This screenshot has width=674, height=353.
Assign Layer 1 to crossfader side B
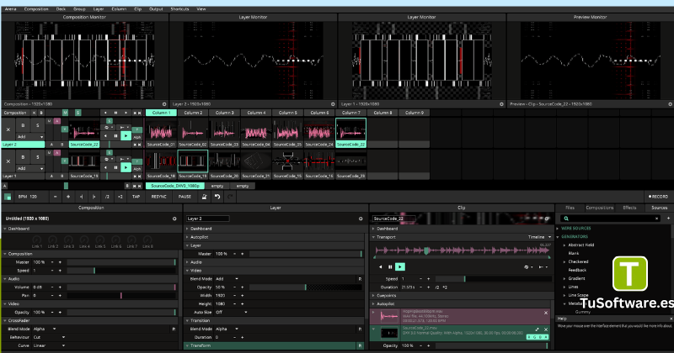62,176
